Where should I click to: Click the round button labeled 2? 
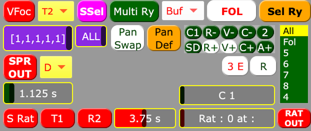(265, 32)
